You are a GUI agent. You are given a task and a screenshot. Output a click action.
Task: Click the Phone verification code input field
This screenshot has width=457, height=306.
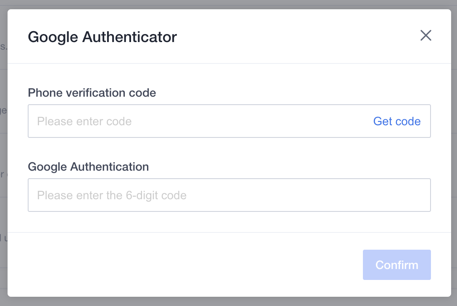point(168,121)
